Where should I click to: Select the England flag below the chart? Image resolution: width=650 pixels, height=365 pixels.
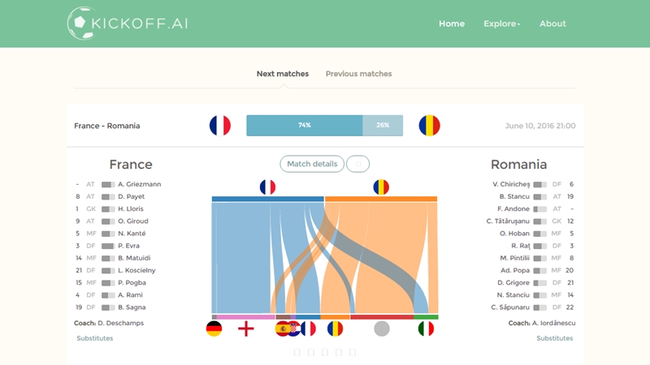246,328
